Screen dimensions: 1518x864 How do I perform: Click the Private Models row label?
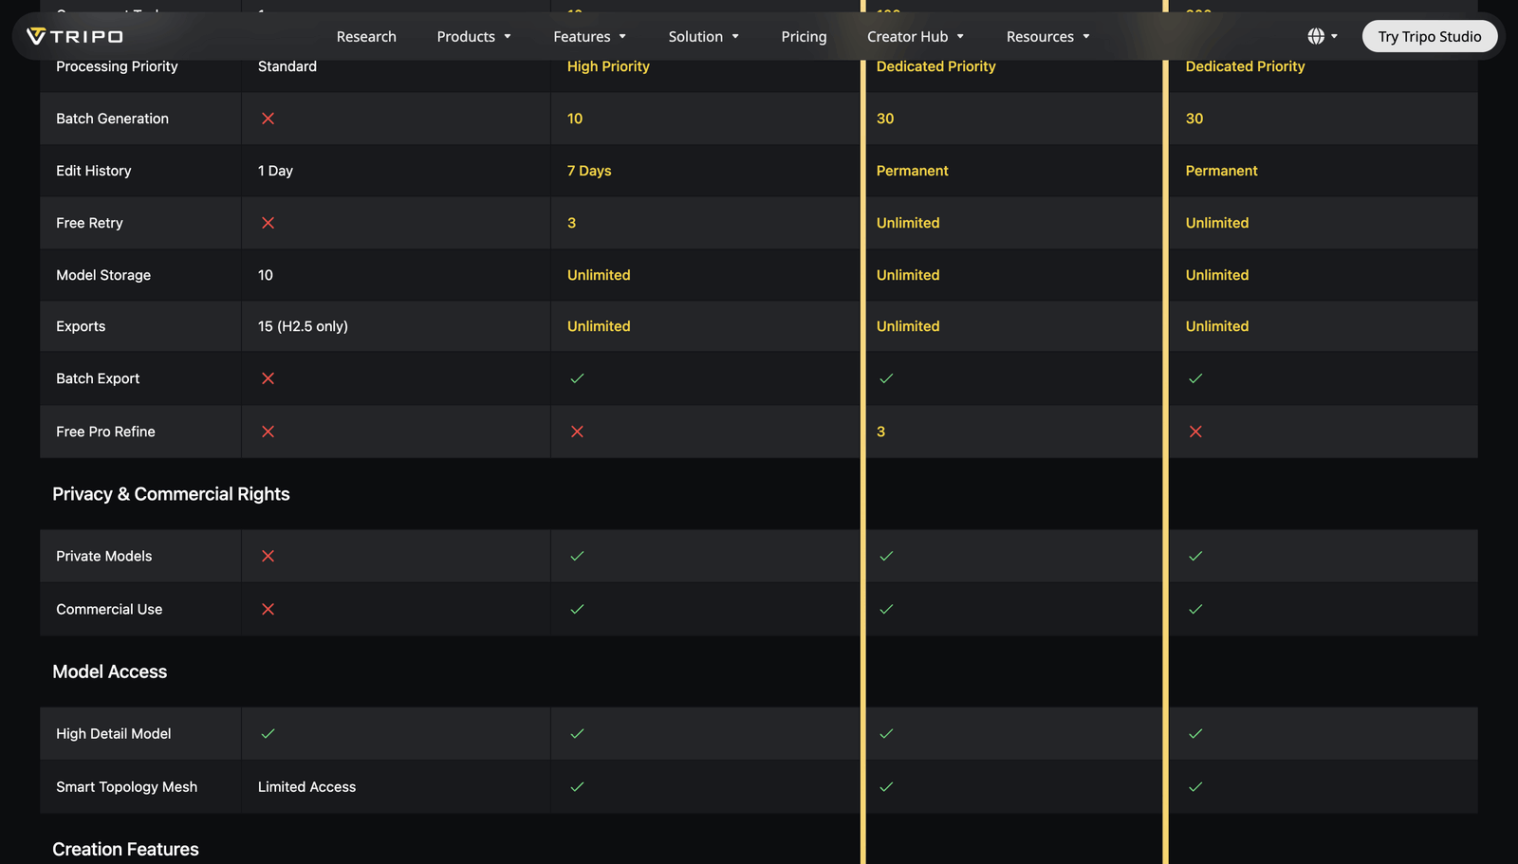coord(103,556)
